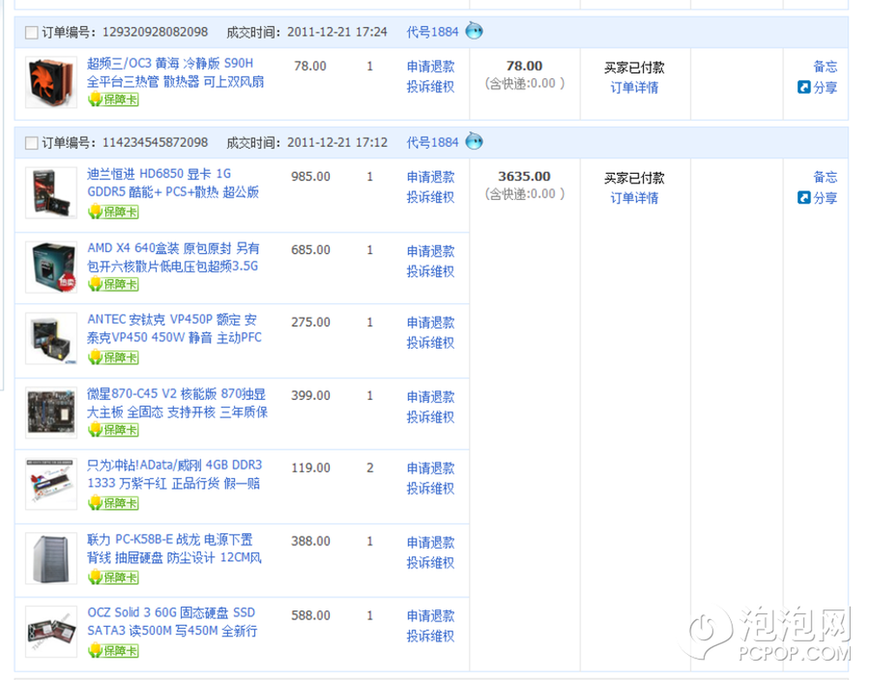
Task: Click order number text 129320928082098
Action: (156, 32)
